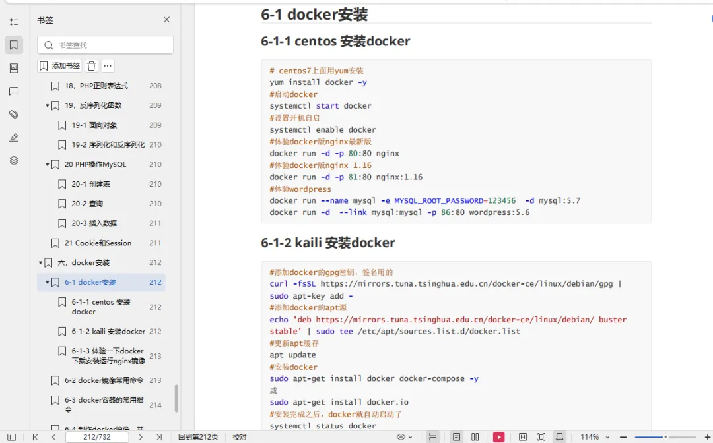This screenshot has height=443, width=713.
Task: Toggle the sidebar panel icon in status bar
Action: point(12,437)
